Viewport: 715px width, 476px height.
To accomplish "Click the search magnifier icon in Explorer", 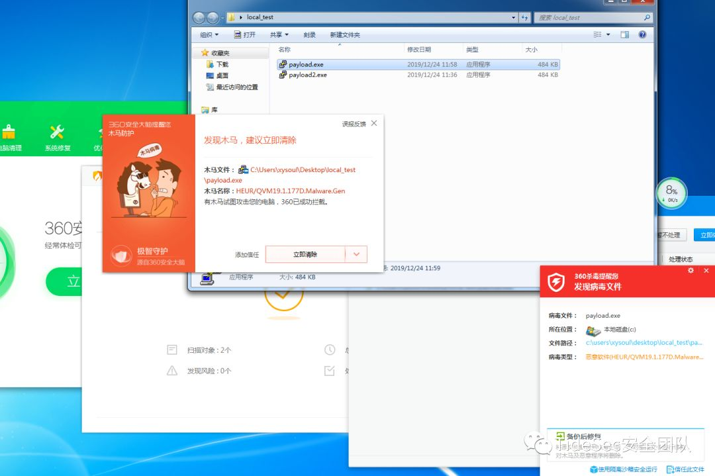I will point(647,17).
